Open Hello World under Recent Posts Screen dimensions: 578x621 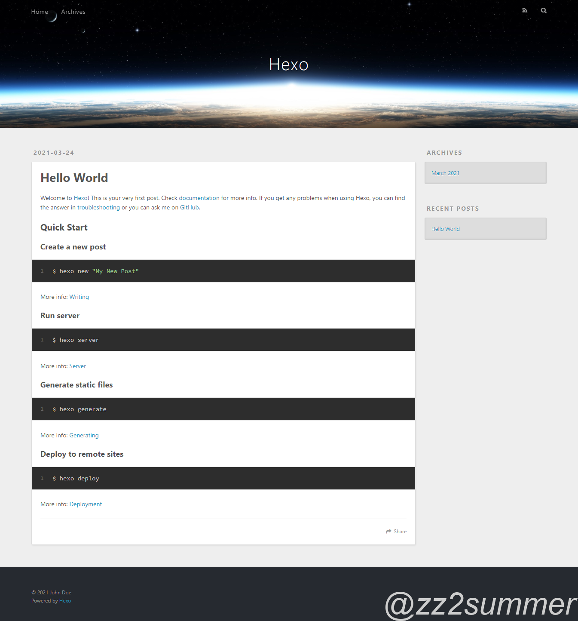pos(445,229)
